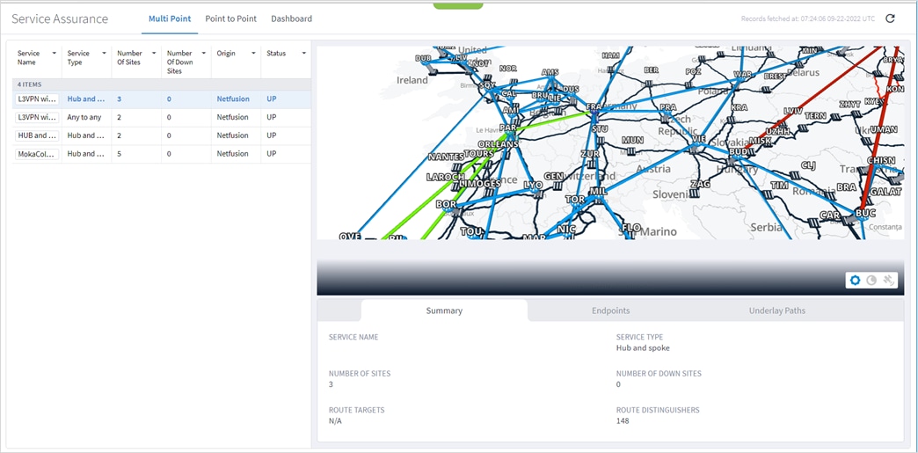Select the light map style sun icon
This screenshot has height=453, width=918.
point(856,281)
